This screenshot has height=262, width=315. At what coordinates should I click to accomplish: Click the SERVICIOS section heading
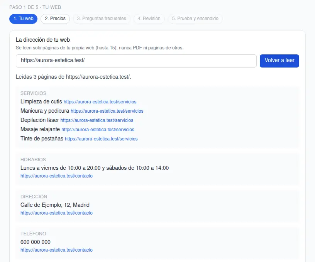point(33,93)
